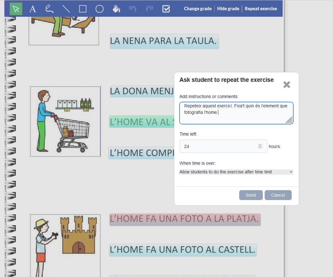The image size is (333, 277).
Task: Decrease hours using the spinner down arrow
Action: pyautogui.click(x=260, y=148)
